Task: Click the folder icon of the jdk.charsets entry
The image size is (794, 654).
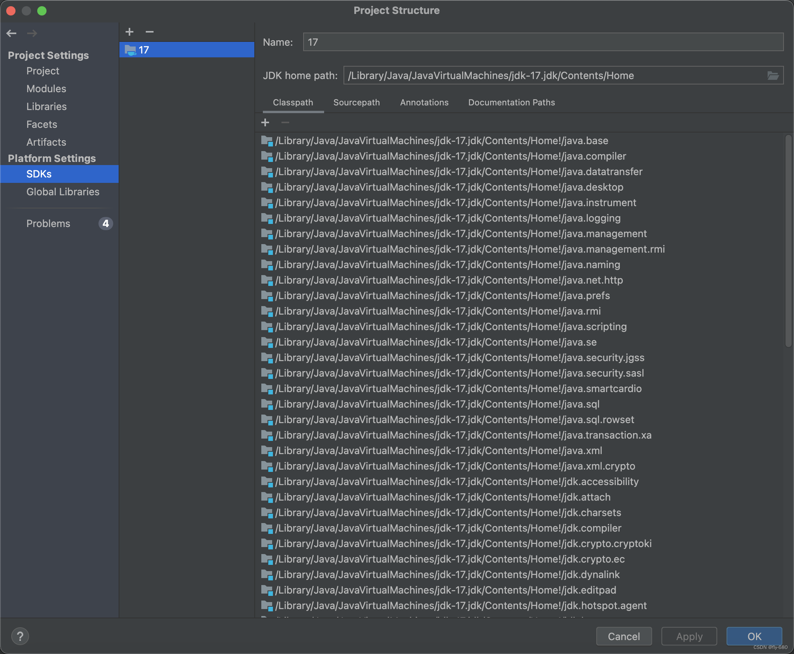Action: 267,513
